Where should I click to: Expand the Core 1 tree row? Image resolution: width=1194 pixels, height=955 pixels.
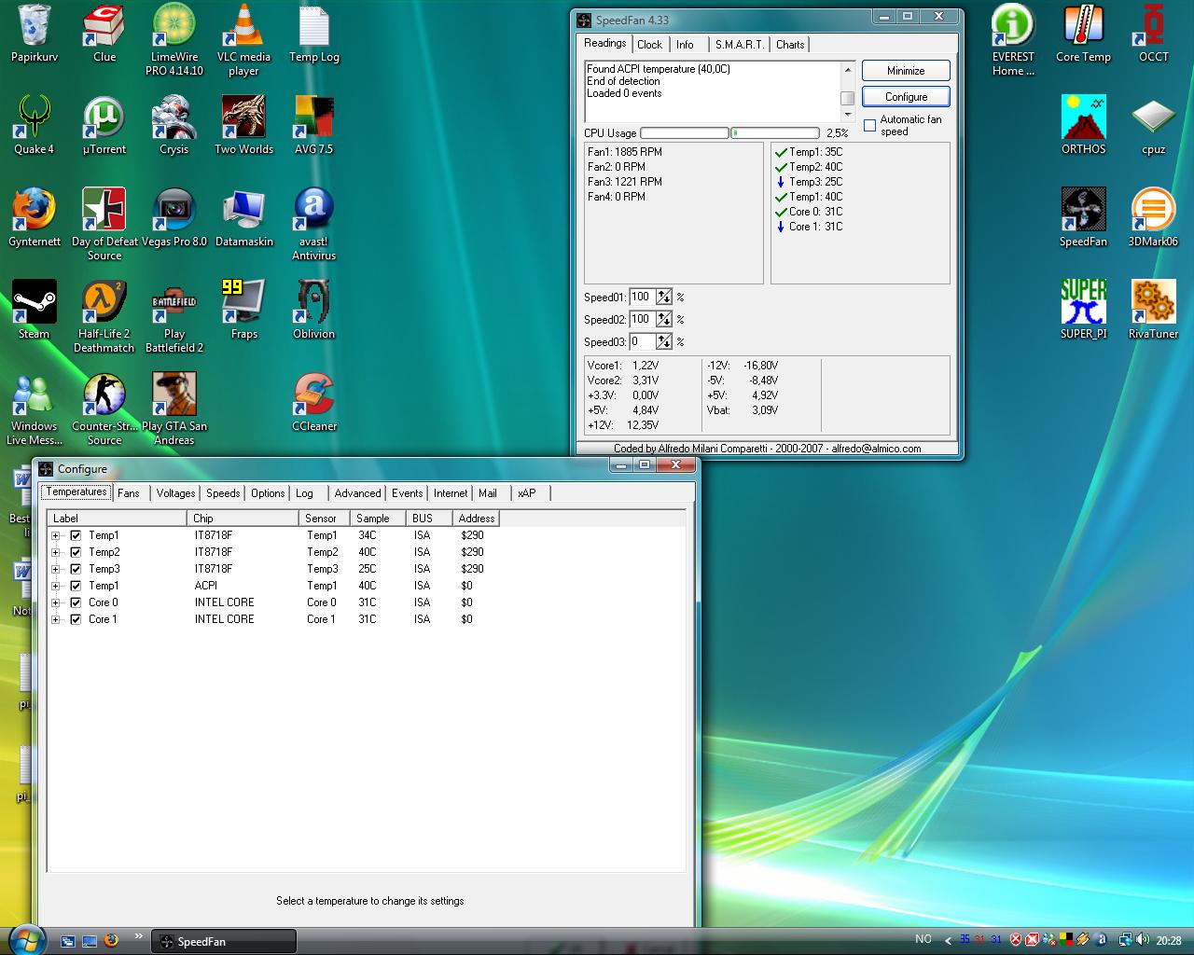pyautogui.click(x=56, y=619)
